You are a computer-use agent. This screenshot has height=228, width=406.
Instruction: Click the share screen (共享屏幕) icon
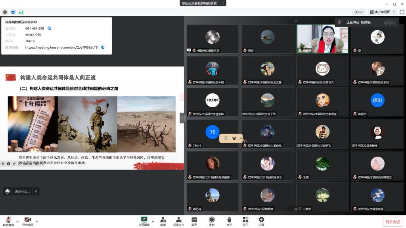click(x=144, y=221)
